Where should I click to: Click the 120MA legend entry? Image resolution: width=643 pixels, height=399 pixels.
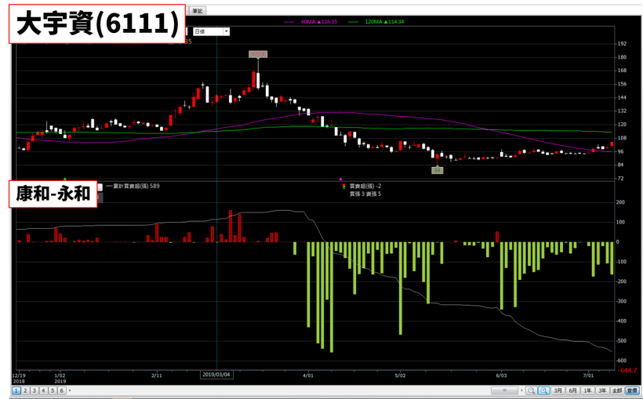tap(384, 22)
